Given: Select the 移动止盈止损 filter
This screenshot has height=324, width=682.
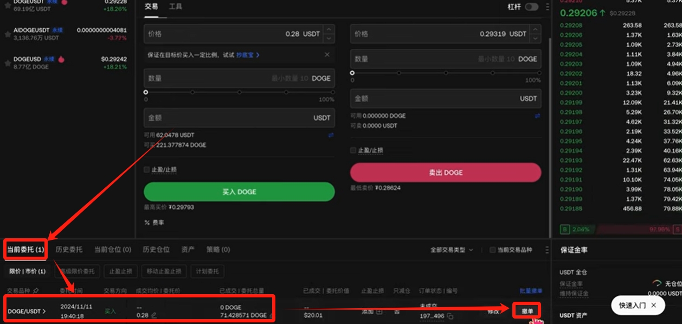Looking at the screenshot, I should 164,271.
